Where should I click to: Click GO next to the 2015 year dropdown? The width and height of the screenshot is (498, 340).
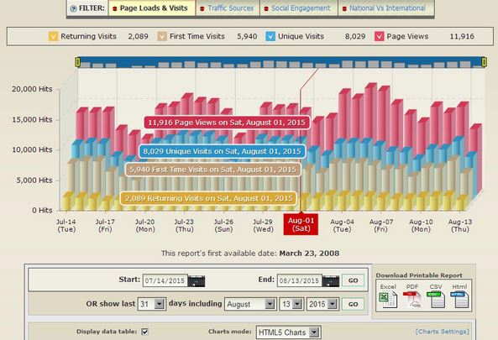(353, 304)
